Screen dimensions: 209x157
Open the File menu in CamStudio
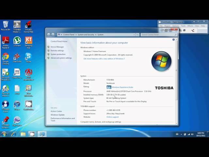coord(161,26)
